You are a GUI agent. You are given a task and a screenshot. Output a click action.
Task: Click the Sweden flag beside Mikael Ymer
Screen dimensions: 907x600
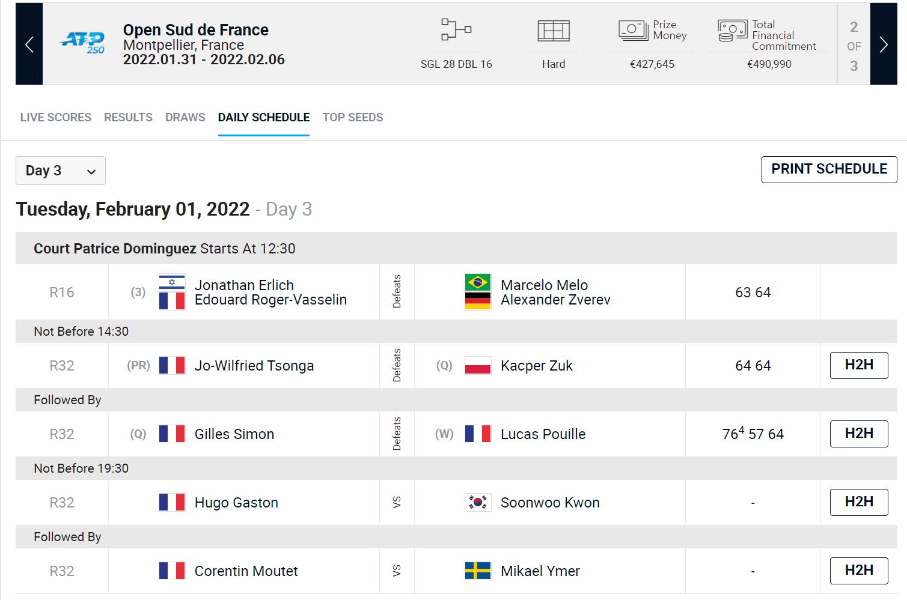click(478, 571)
